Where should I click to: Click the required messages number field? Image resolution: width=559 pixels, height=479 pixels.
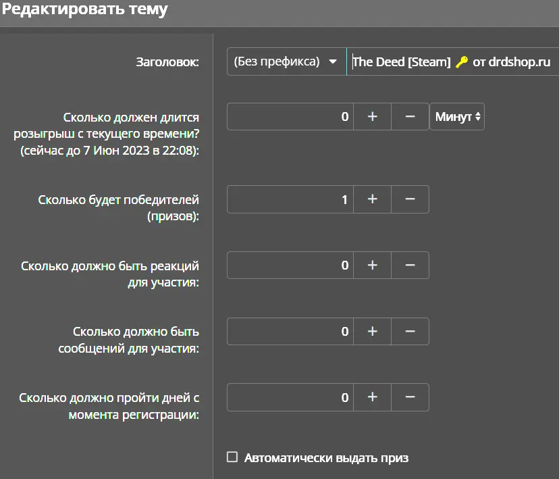(x=290, y=331)
